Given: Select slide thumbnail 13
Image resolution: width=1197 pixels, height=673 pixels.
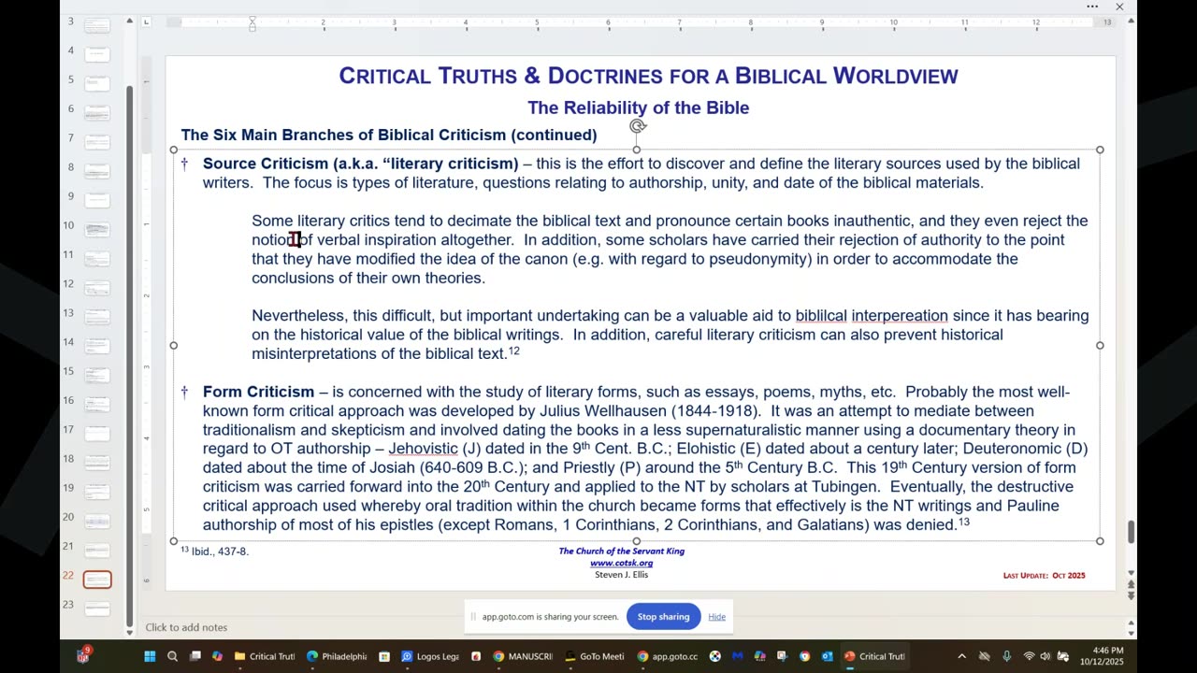Looking at the screenshot, I should point(97,315).
